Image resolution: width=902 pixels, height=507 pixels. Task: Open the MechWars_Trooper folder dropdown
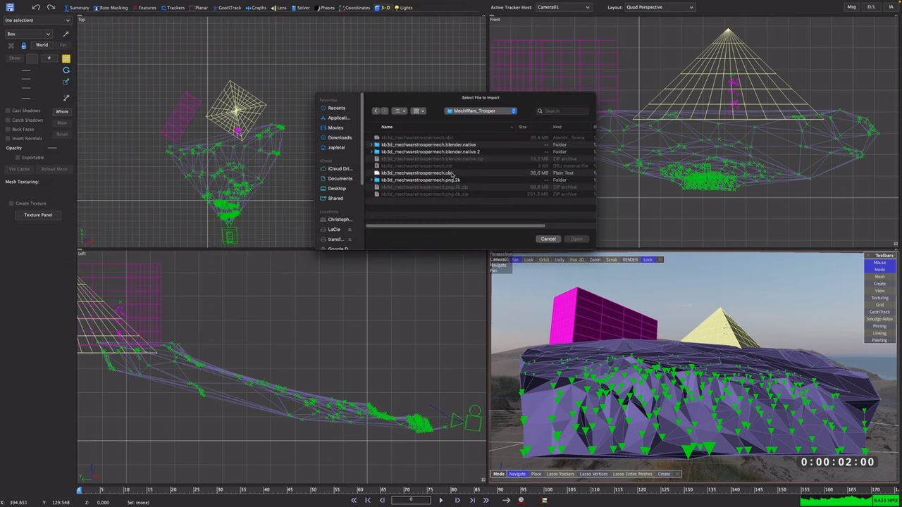tap(481, 111)
